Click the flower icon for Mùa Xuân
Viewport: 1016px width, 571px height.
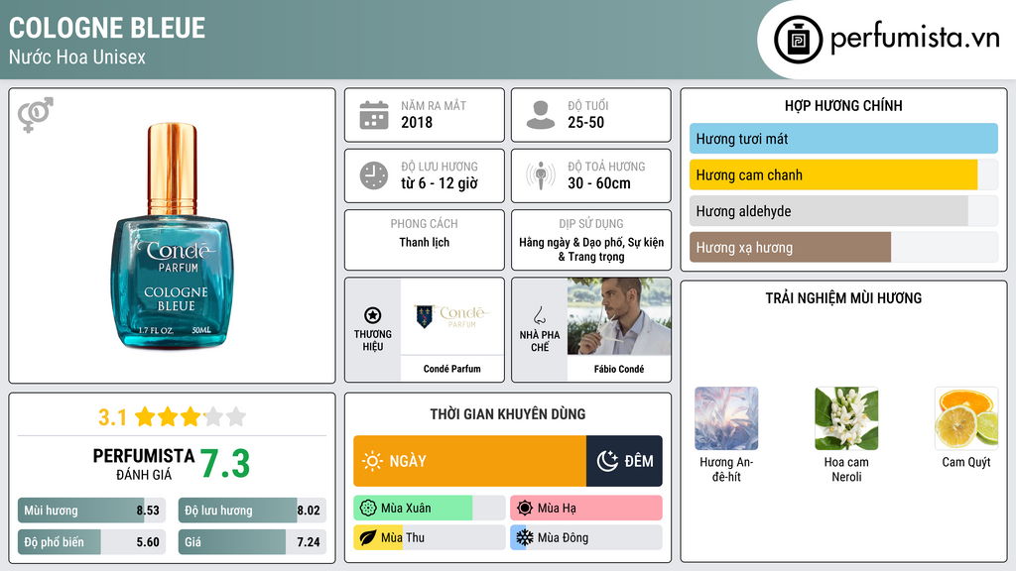coord(367,509)
